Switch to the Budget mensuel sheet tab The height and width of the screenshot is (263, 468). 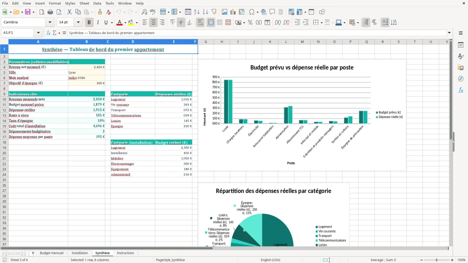click(x=51, y=253)
